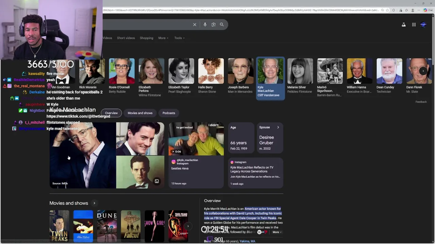Viewport: 435px width, 244px height.
Task: Select Elizabeth Taylor cast card
Action: [181, 76]
